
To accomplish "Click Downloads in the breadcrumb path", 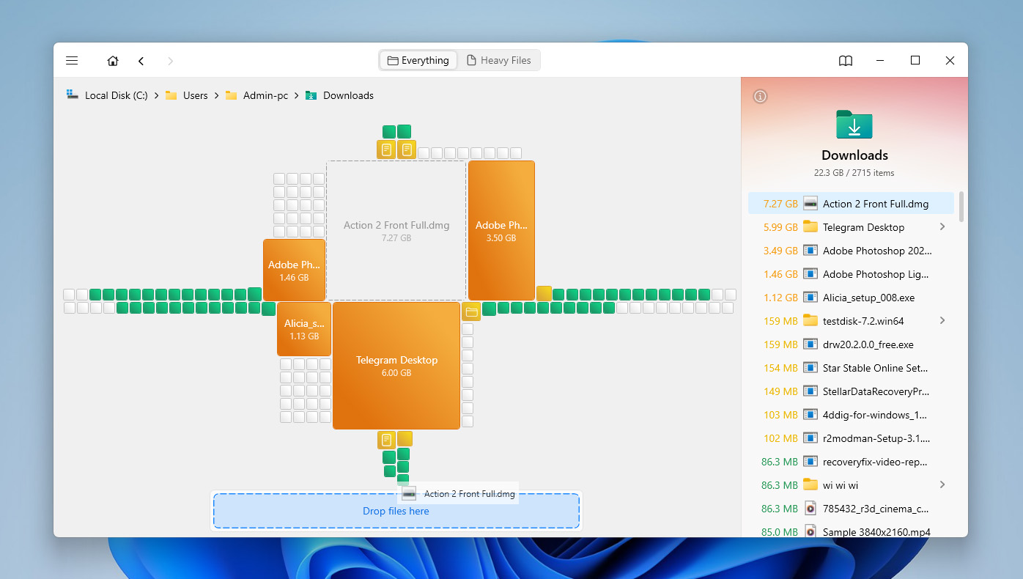I will coord(339,95).
